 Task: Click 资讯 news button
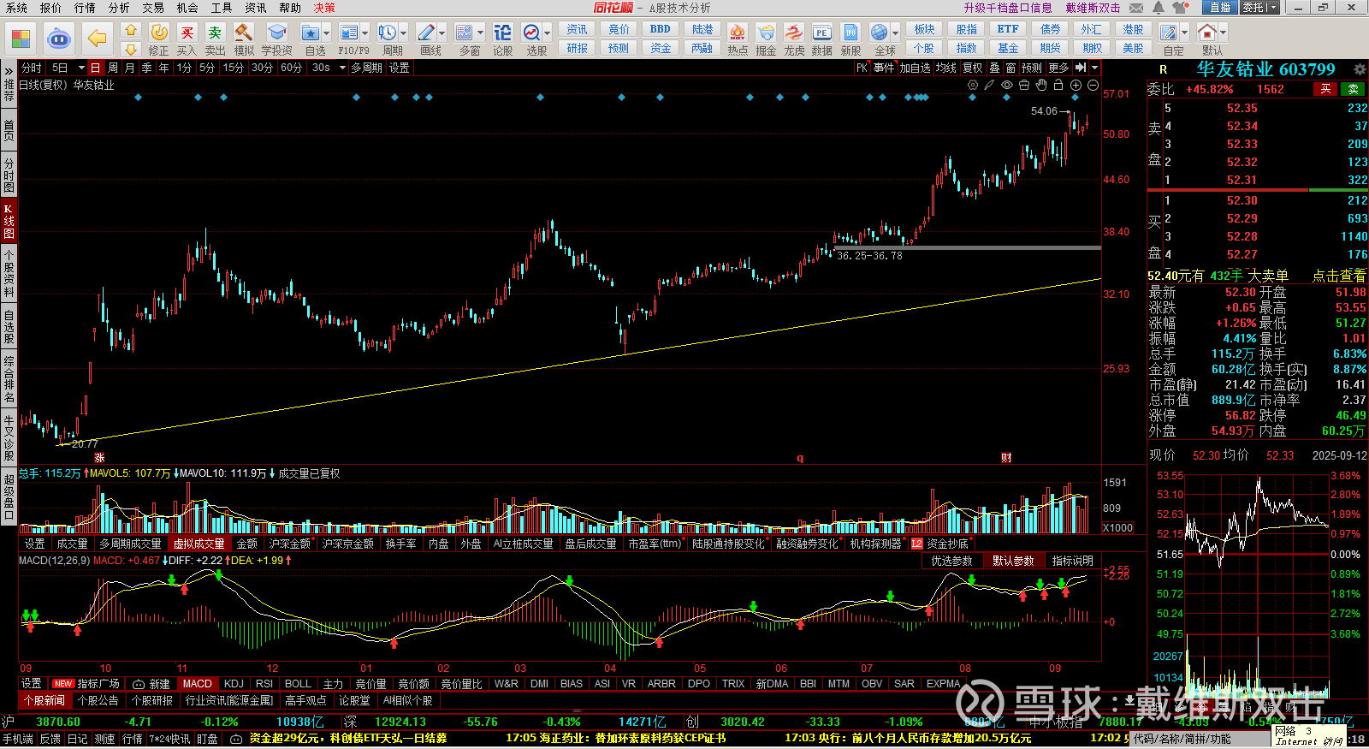point(577,29)
